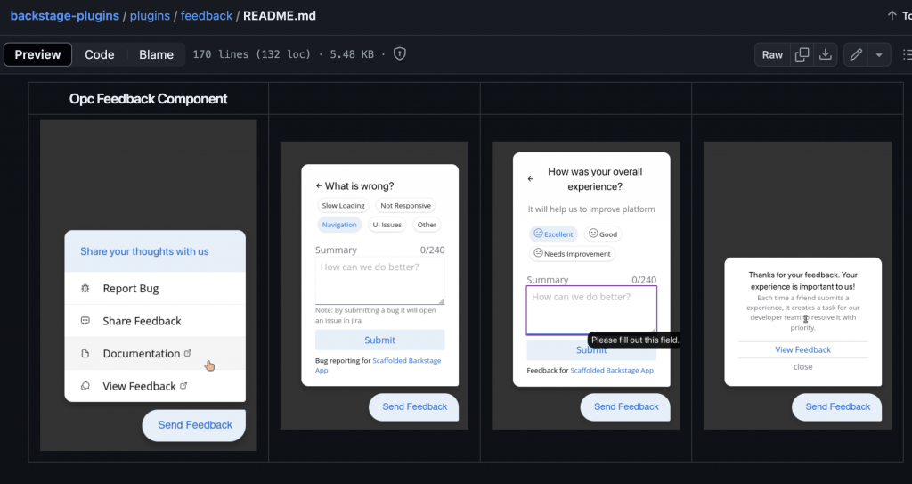Click the '170 lines (132 loc)' file info
This screenshot has width=912, height=484.
click(x=252, y=54)
